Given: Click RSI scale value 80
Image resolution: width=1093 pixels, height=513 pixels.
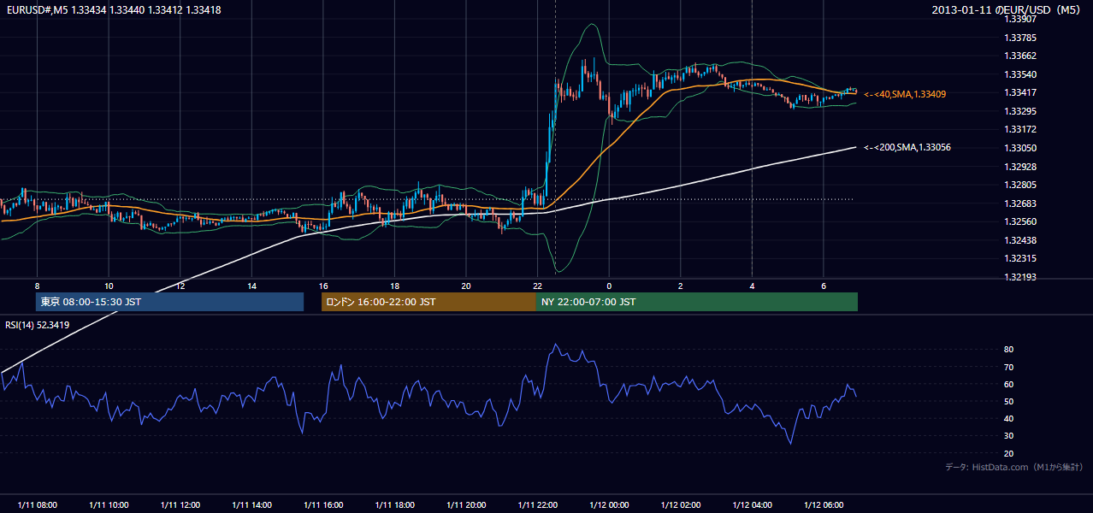Looking at the screenshot, I should point(1009,350).
